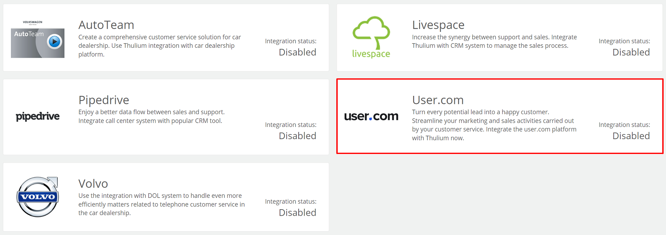Click Volvo's Disabled integration status
The width and height of the screenshot is (666, 235).
pyautogui.click(x=297, y=213)
